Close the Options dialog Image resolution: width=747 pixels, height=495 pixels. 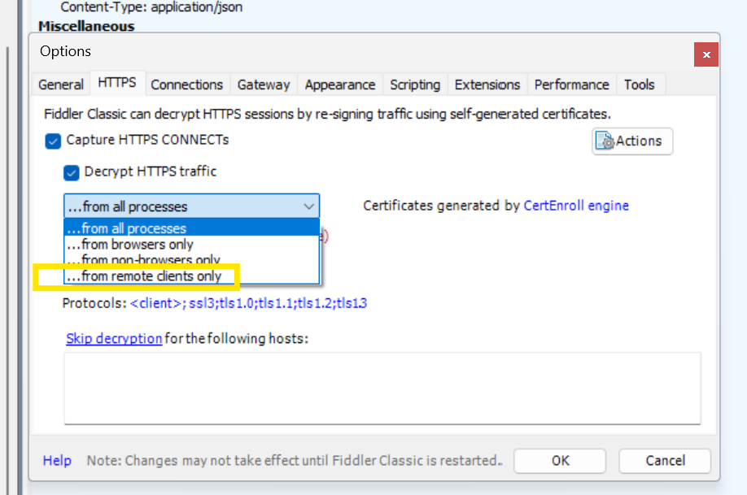(706, 54)
